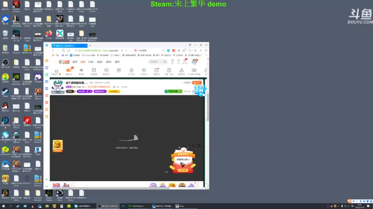Viewport: 373px width, 209px height.
Task: Open the GeForce Experience desktop shortcut
Action: pyautogui.click(x=16, y=79)
